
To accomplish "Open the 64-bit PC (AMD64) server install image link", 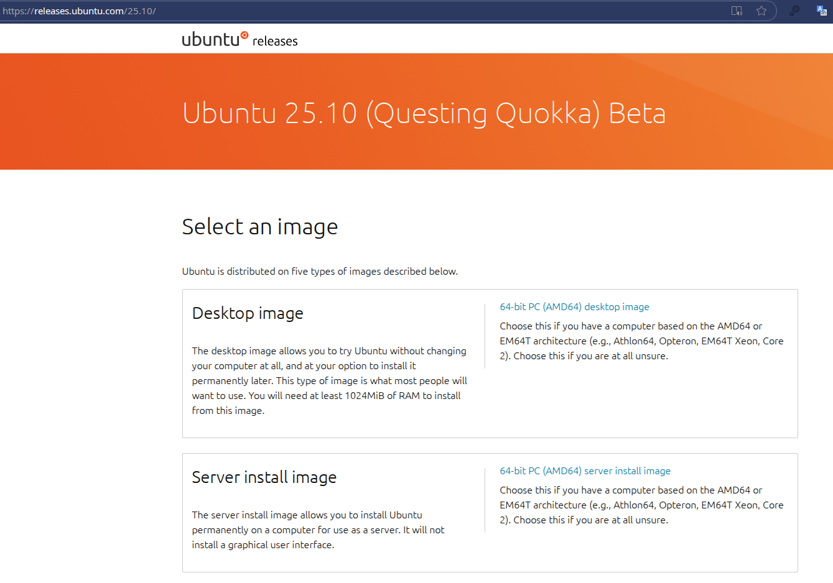I will (585, 471).
